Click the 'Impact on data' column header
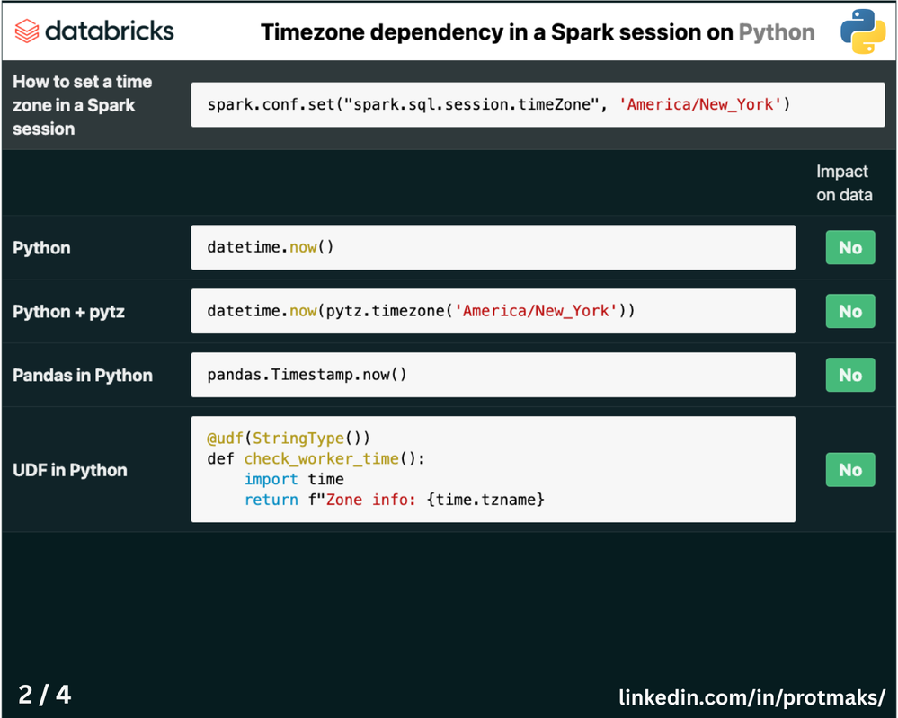 pyautogui.click(x=843, y=183)
